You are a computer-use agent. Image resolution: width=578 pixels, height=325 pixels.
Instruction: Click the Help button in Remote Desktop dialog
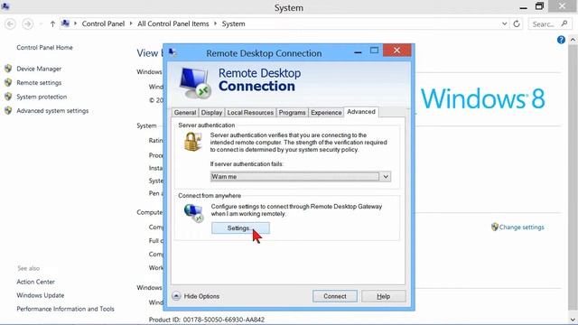pyautogui.click(x=383, y=296)
